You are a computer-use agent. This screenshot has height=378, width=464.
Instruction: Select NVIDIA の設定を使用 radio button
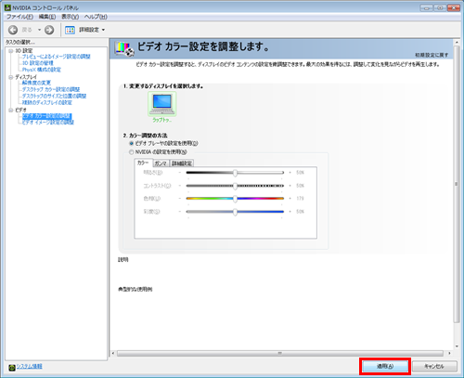(132, 152)
